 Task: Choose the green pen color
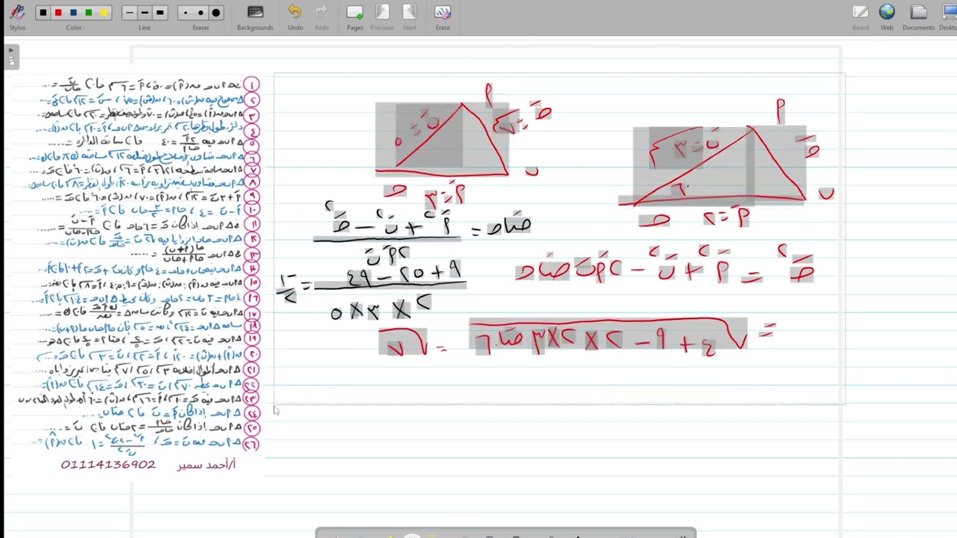(89, 13)
